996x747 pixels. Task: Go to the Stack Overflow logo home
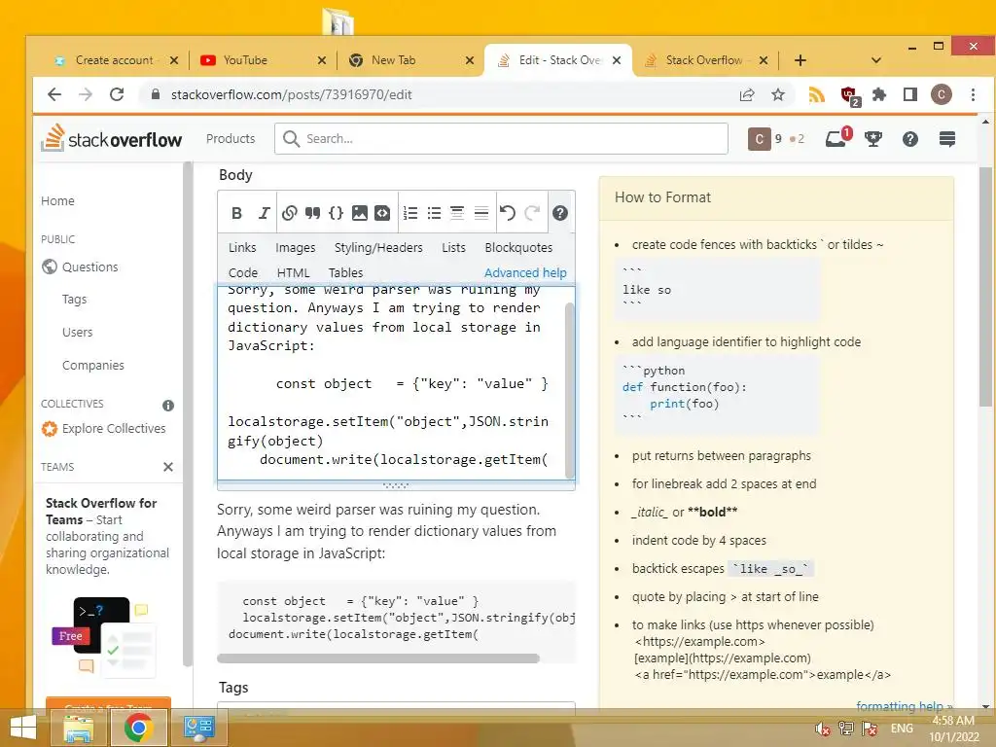[112, 138]
